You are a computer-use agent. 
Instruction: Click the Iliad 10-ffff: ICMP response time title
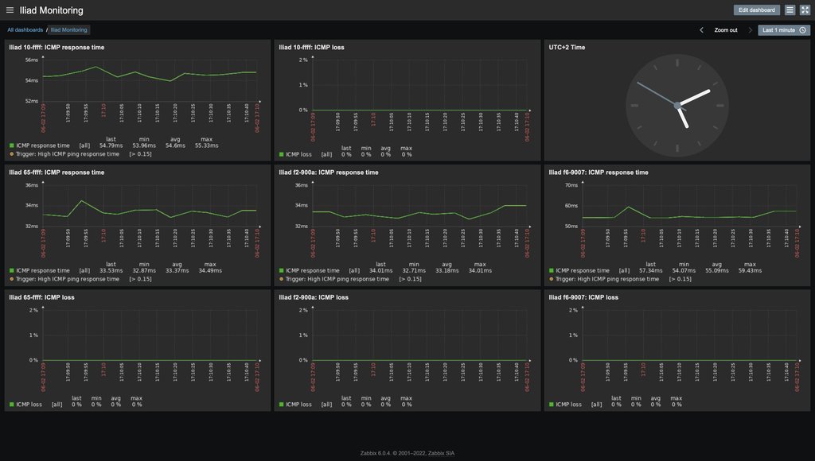[x=57, y=47]
